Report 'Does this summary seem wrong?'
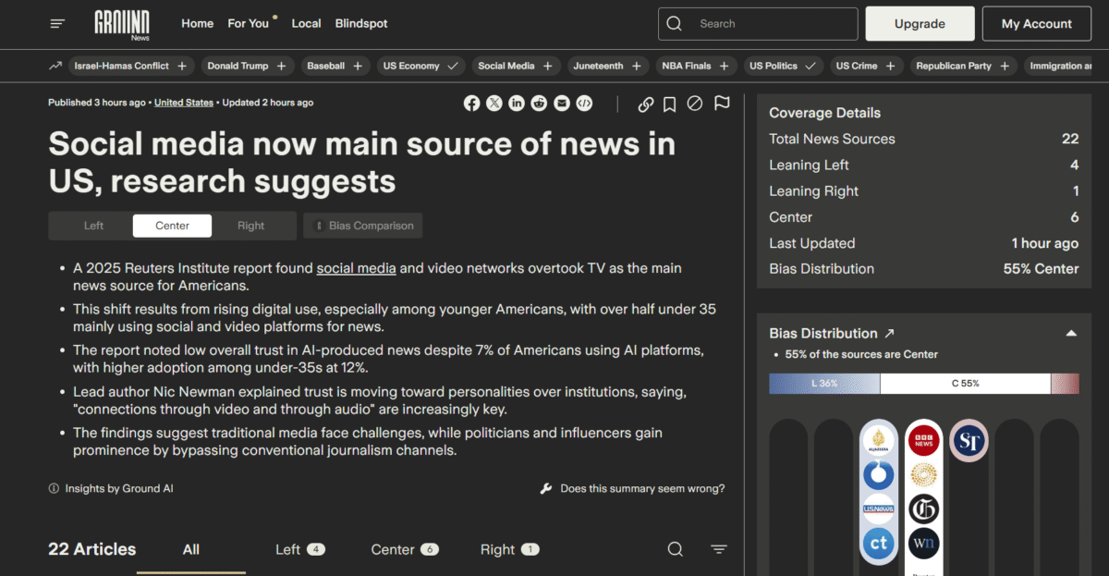Screen dimensions: 1109x576 (642, 488)
